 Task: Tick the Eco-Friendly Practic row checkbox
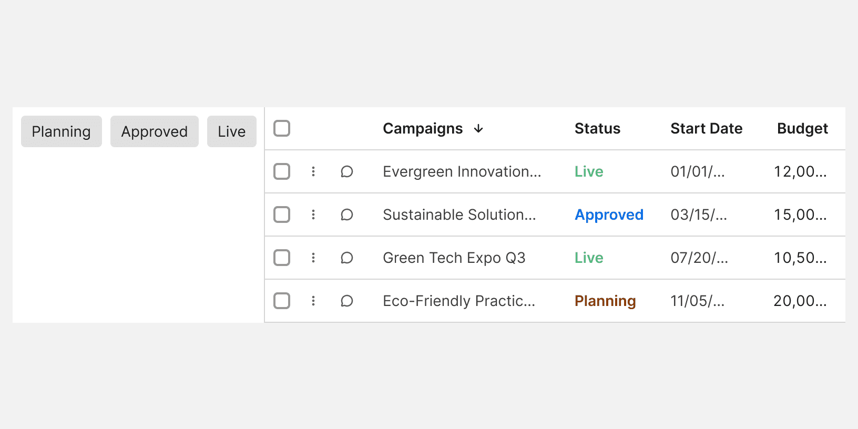pos(282,301)
